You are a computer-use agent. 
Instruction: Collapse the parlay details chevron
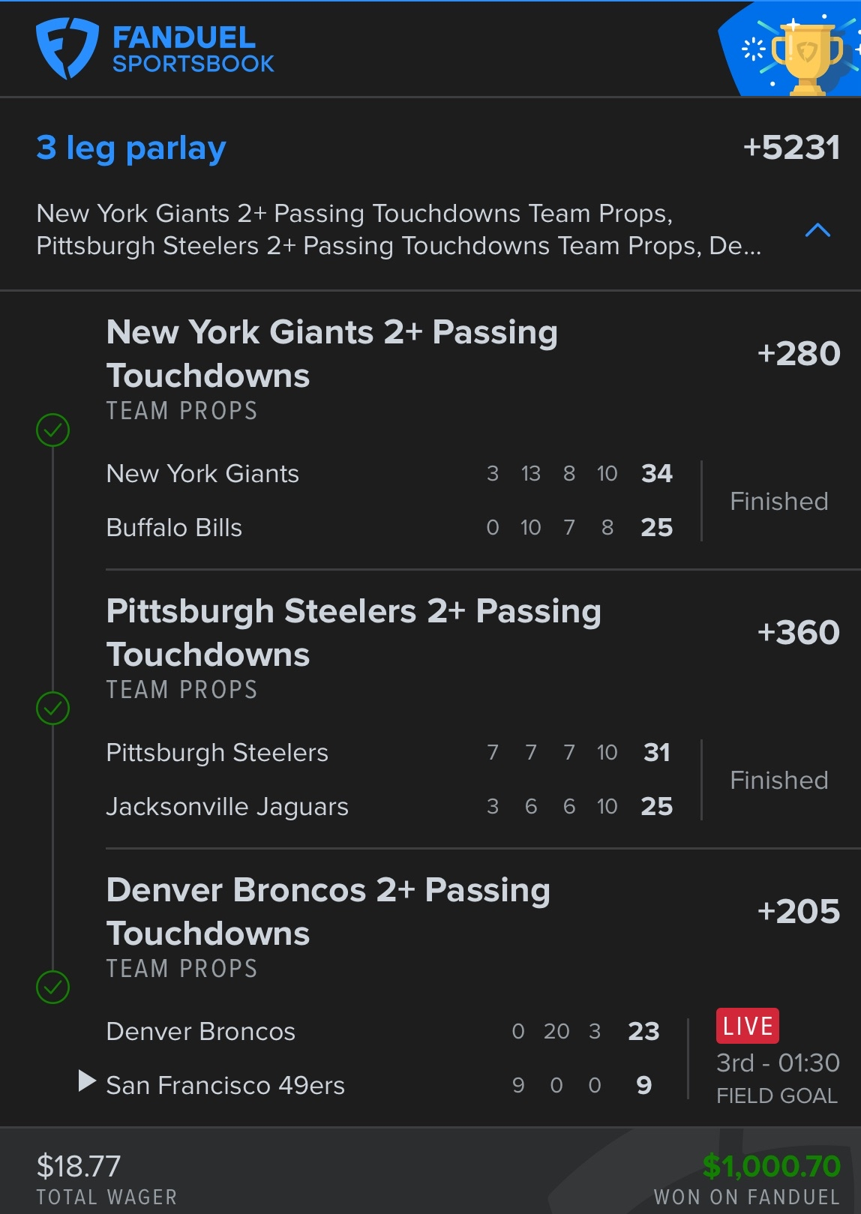817,230
